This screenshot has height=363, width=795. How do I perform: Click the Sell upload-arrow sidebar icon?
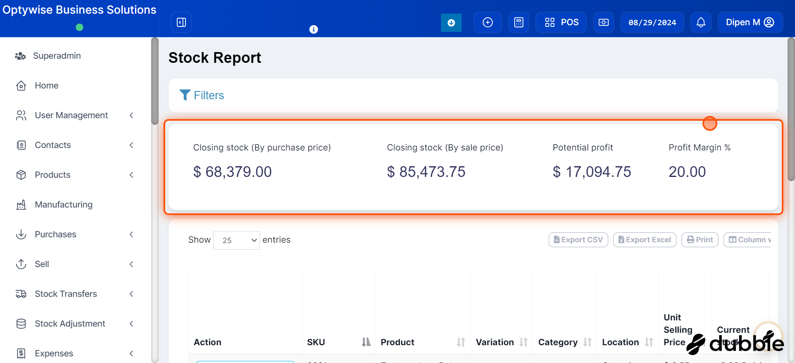21,264
